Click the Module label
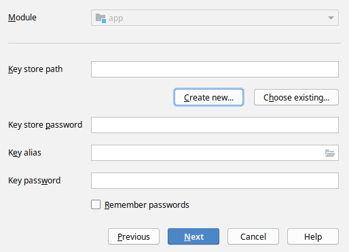The height and width of the screenshot is (252, 349). pos(22,18)
